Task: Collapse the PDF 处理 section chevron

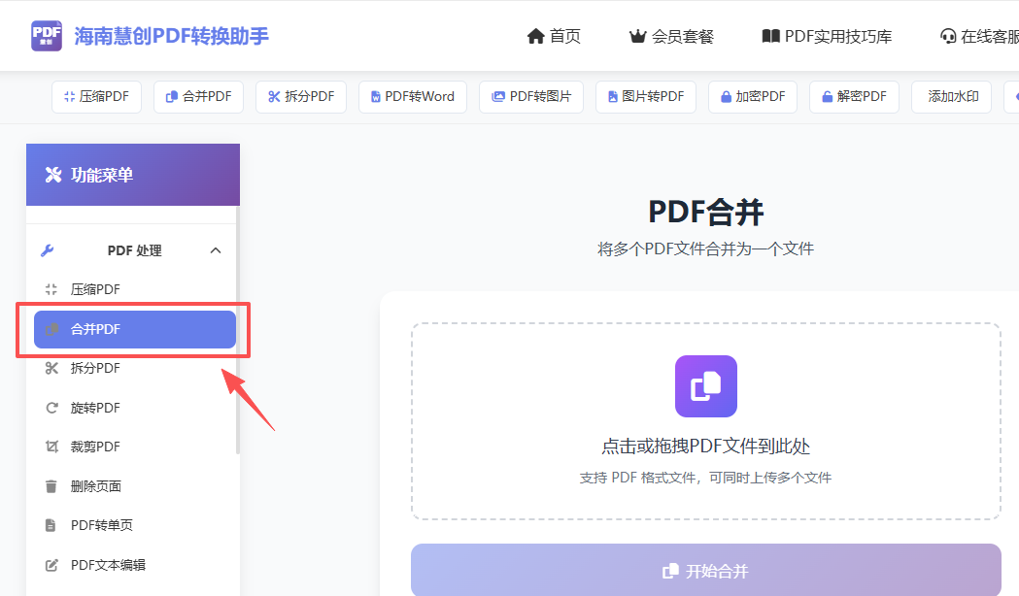Action: [216, 250]
